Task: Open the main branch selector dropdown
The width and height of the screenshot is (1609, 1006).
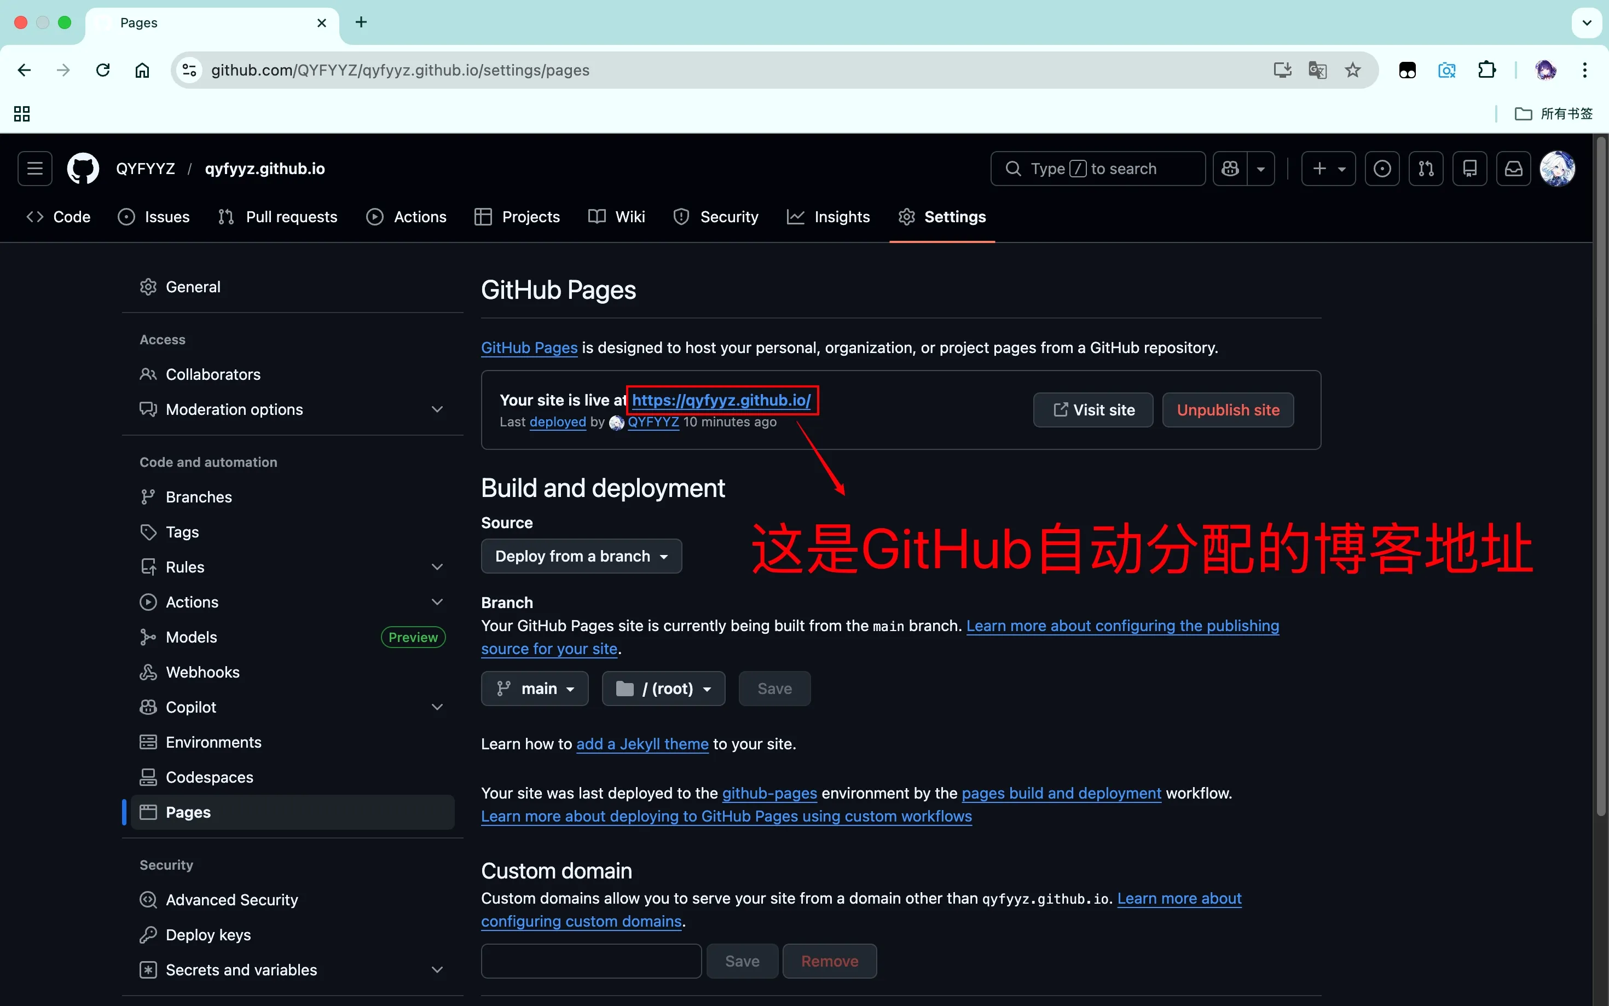Action: click(x=534, y=688)
